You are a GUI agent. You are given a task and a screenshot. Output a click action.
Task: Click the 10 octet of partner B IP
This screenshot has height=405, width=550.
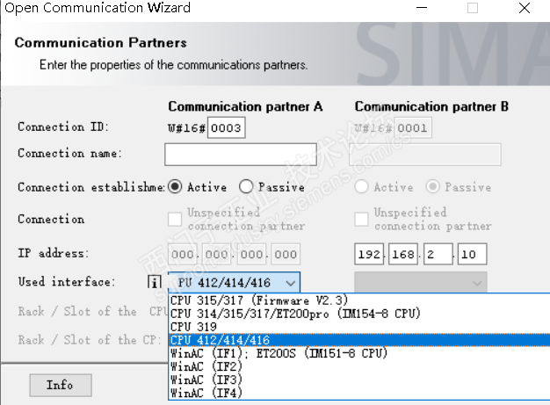pyautogui.click(x=472, y=254)
